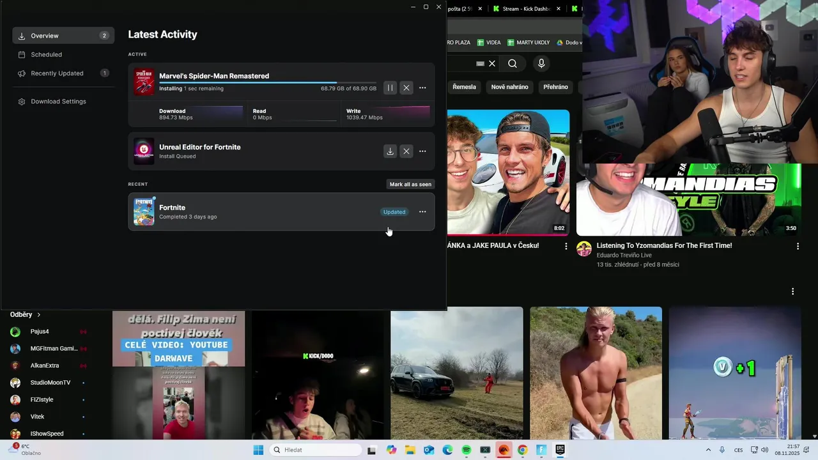Image resolution: width=818 pixels, height=460 pixels.
Task: Click the Marvel's Spider-Man Remastered game icon
Action: tap(144, 81)
